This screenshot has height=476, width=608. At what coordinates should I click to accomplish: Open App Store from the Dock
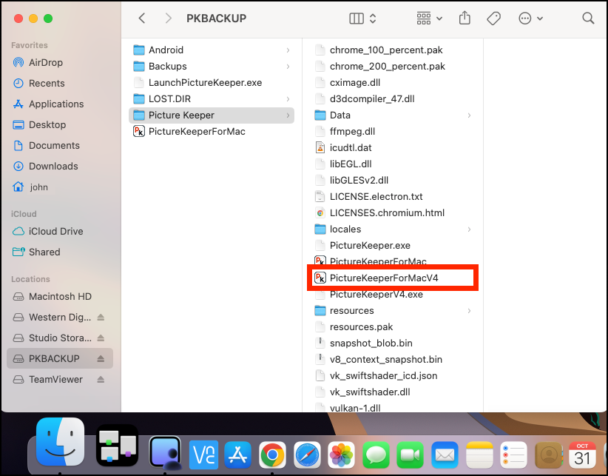(237, 455)
